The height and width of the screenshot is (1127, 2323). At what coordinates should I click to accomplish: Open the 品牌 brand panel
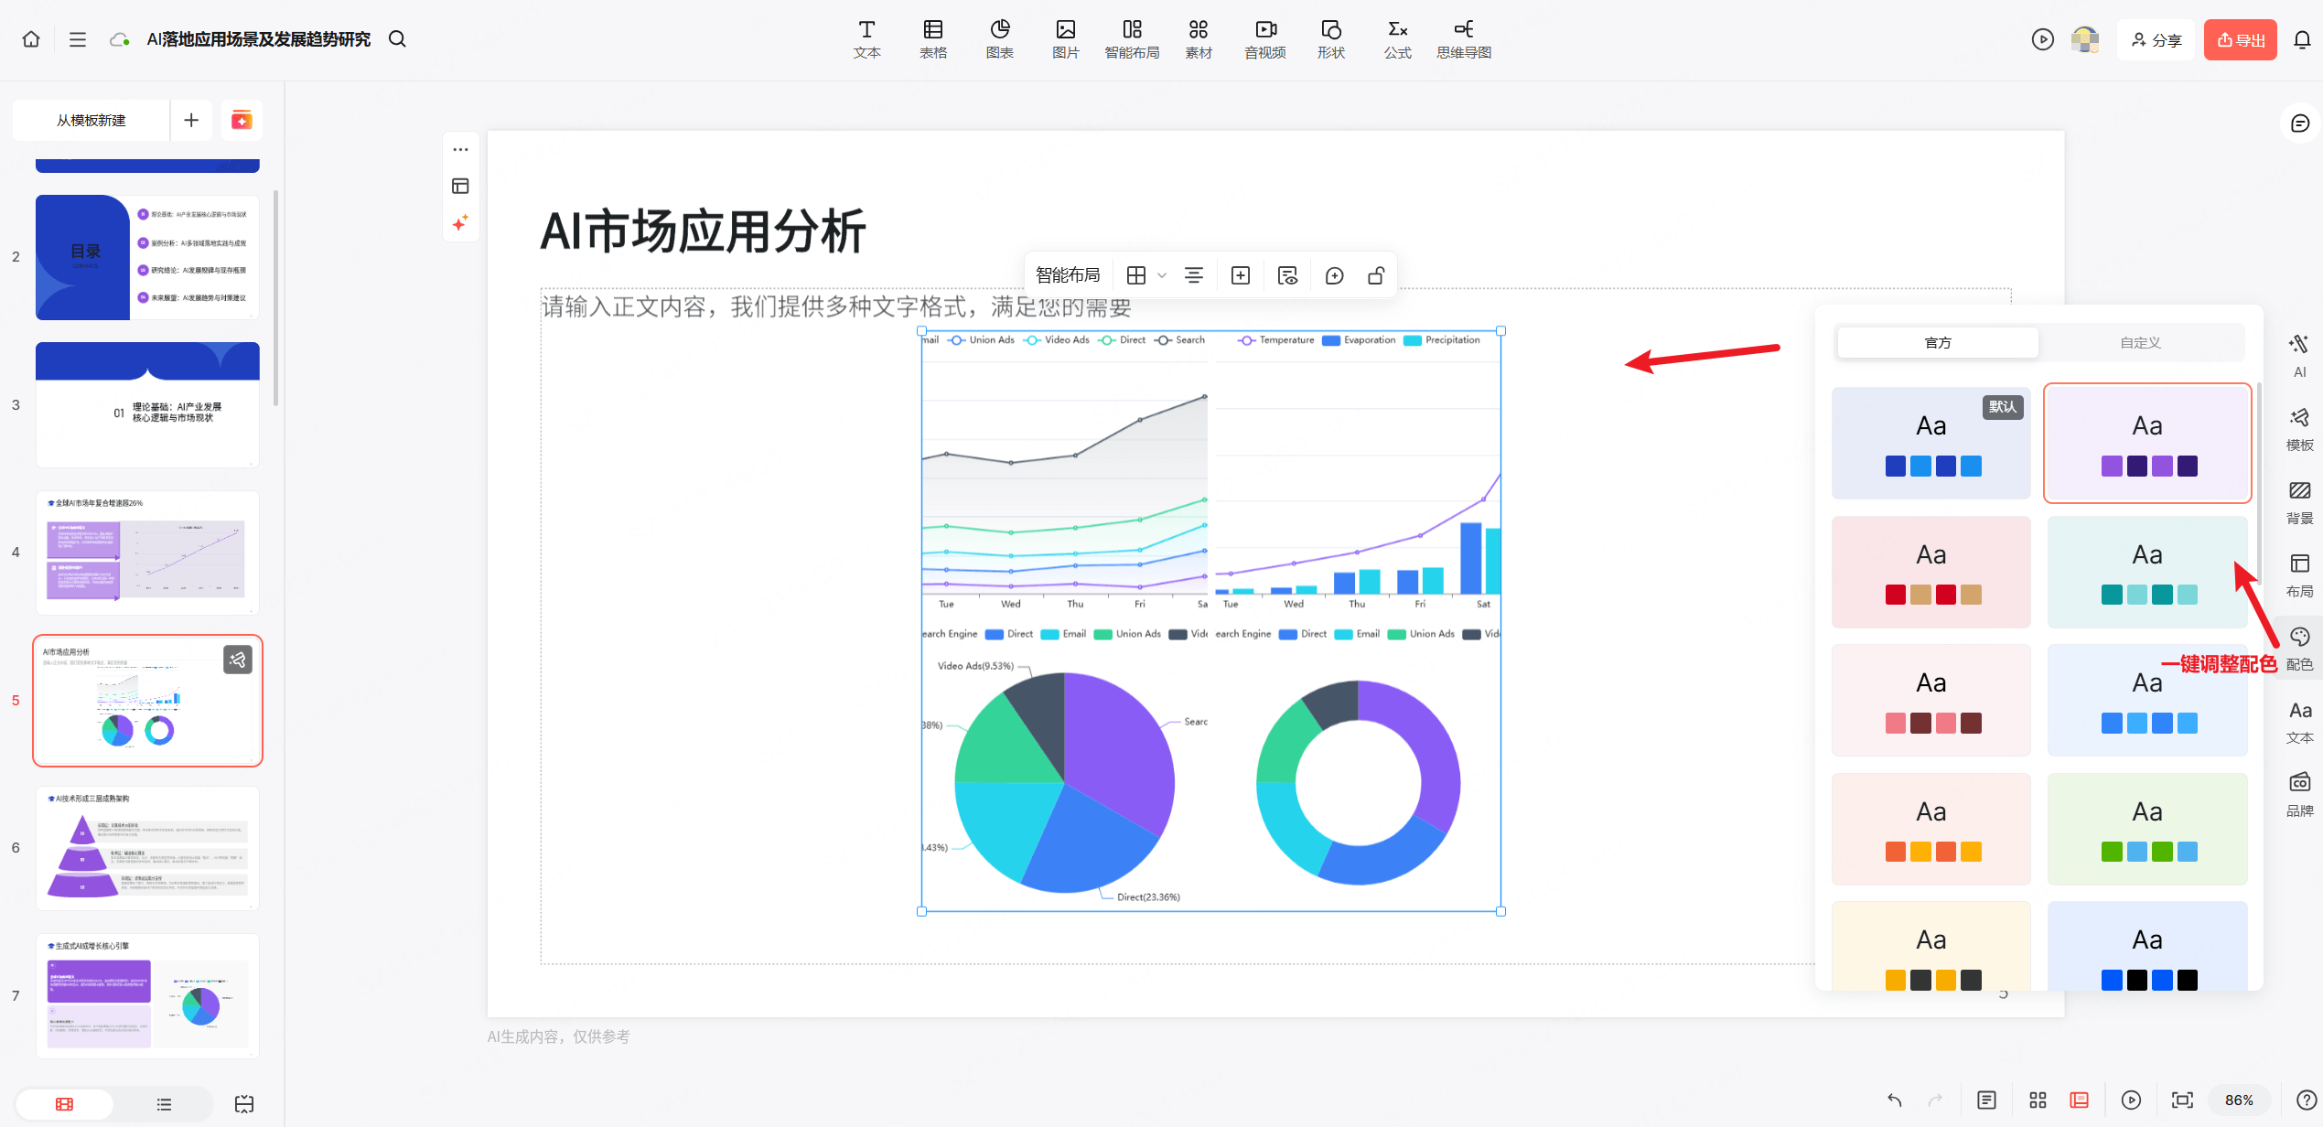pos(2299,795)
